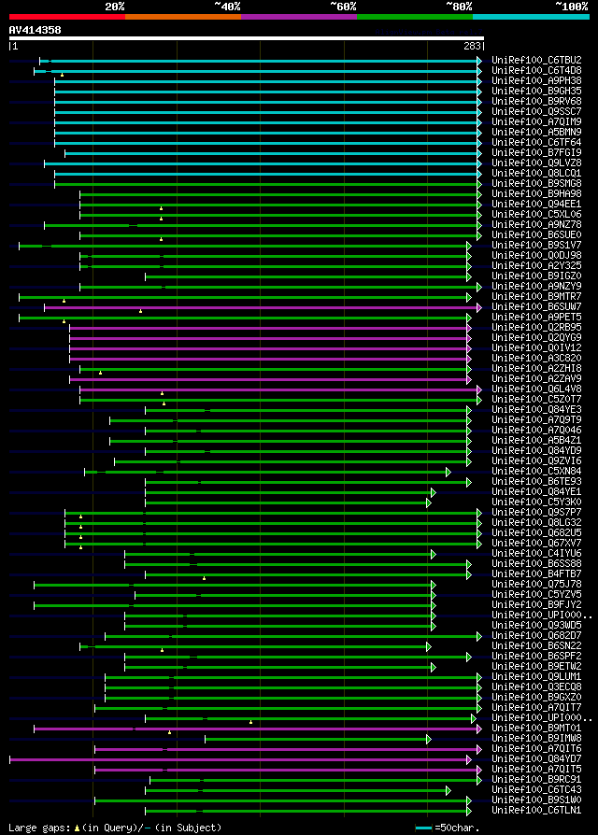Screen dimensions: 598x835
Task: Click the arrowhead ending the UniRef100_C5XN84 alignment
Action: click(448, 473)
